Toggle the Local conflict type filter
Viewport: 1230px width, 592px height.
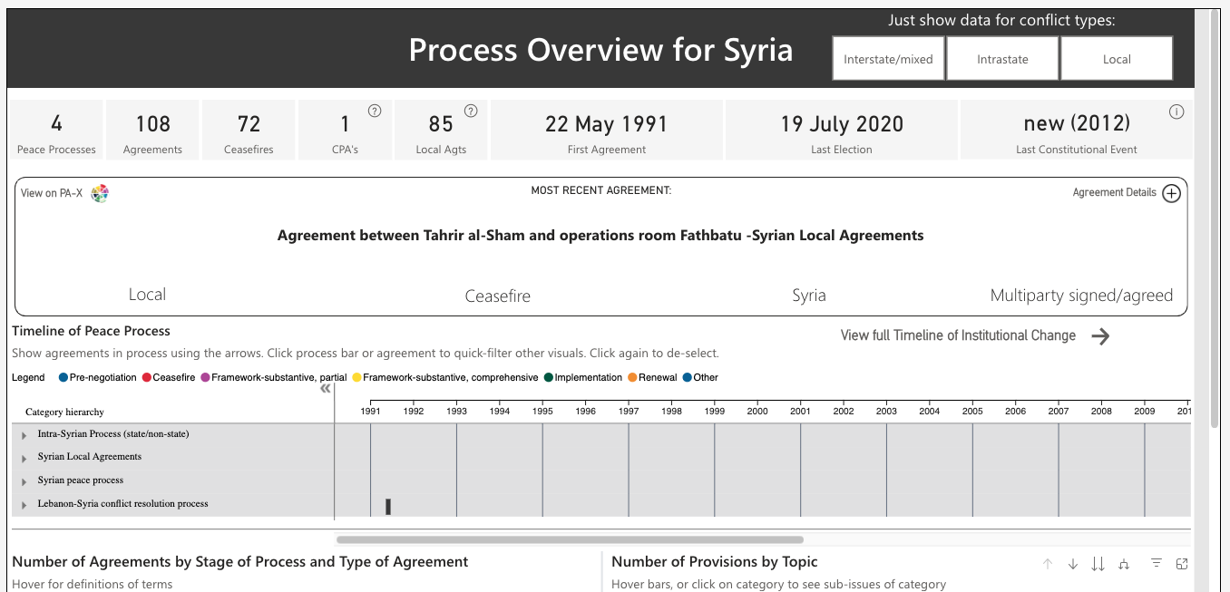[1117, 59]
